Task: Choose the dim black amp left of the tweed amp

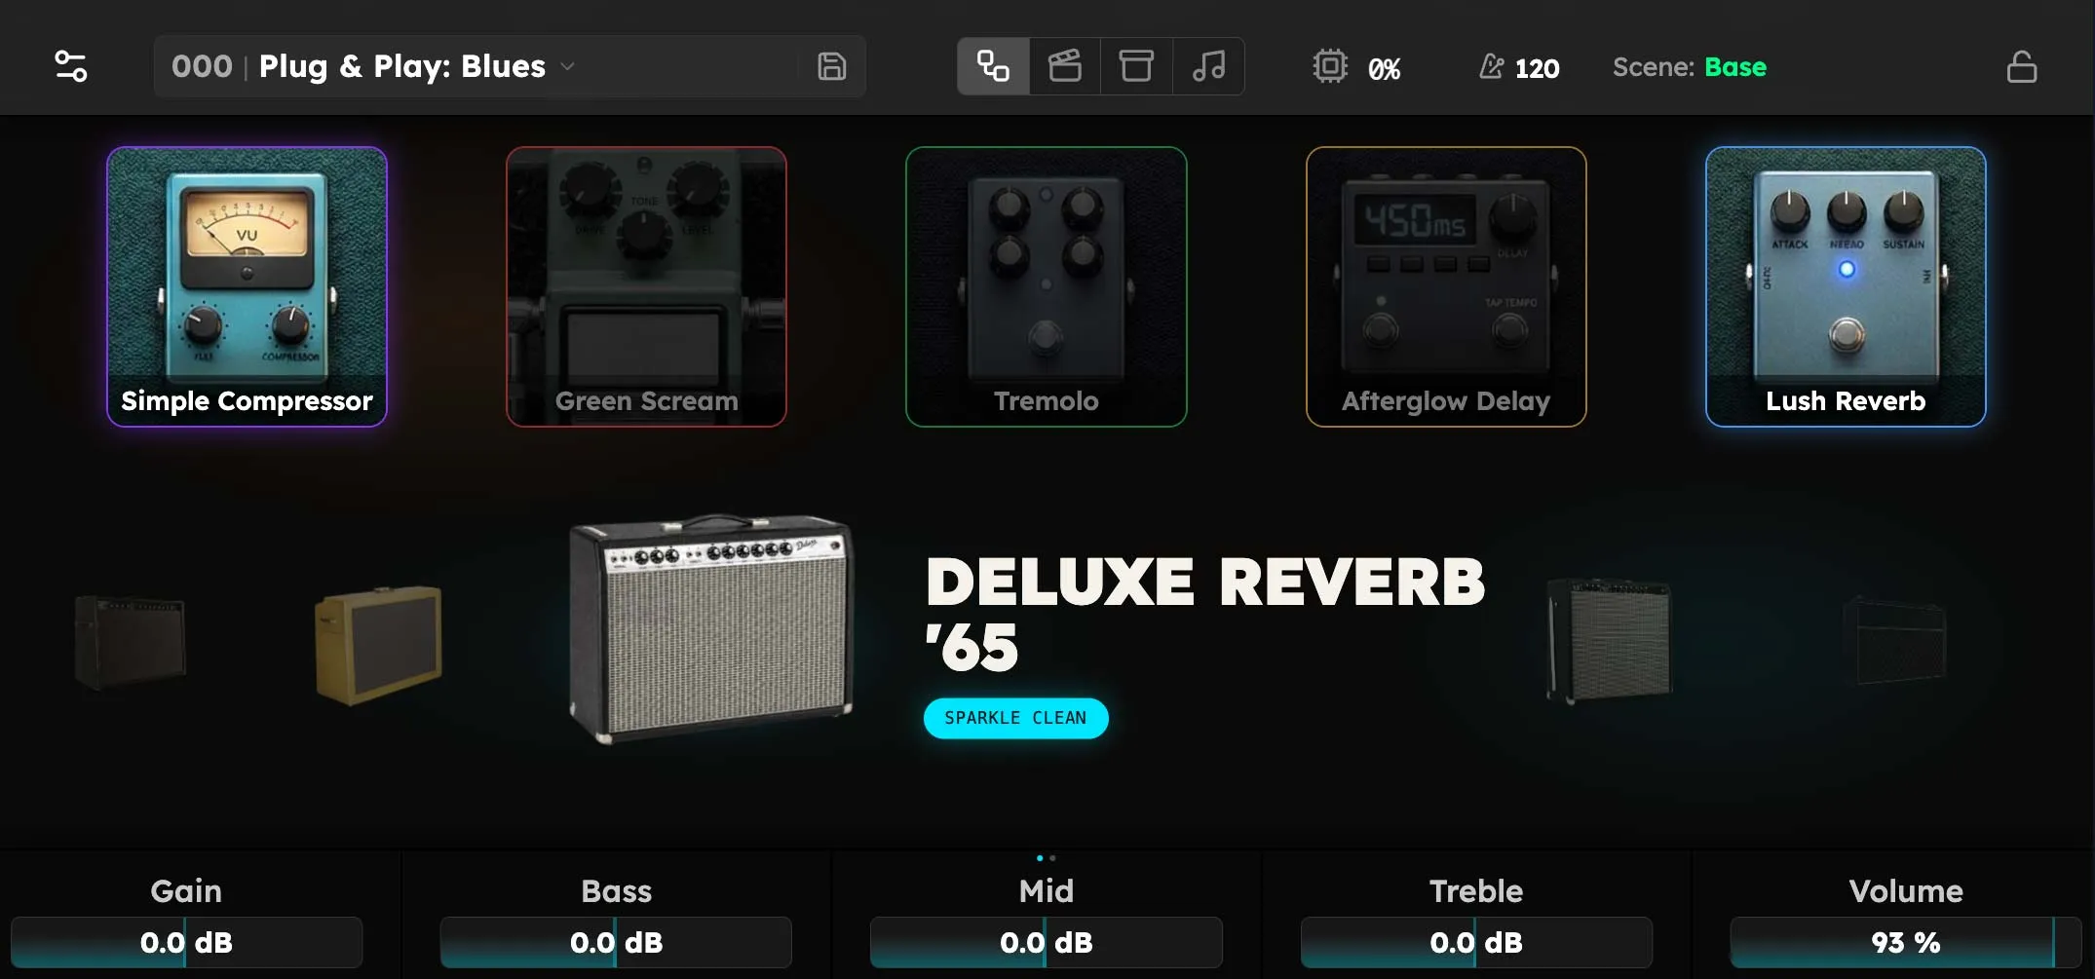Action: pos(130,643)
